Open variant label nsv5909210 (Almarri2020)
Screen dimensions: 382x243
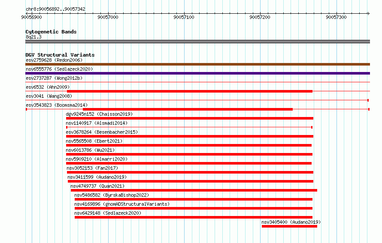tap(97, 159)
